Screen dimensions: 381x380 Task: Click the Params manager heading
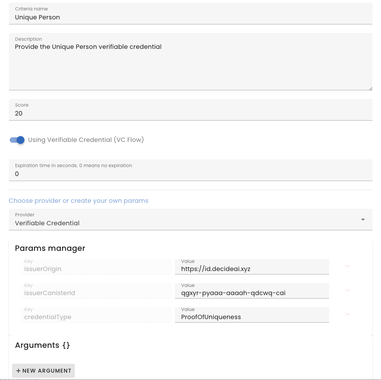click(50, 248)
